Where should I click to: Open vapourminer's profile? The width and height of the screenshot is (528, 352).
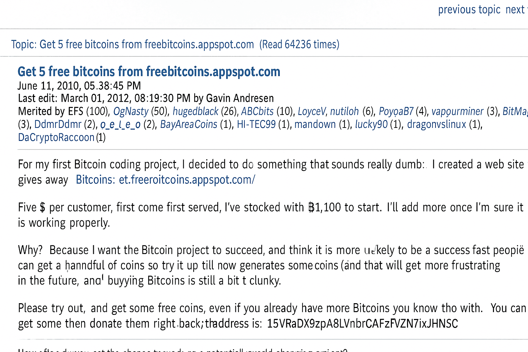pos(457,111)
